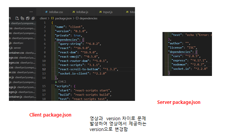Click the "react-dom": "^16.9.0" line
Viewport: 238px width, 134px height.
(78, 52)
